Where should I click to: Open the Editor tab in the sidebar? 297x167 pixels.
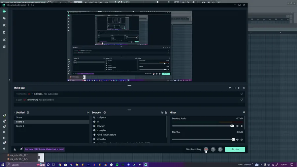(4, 11)
